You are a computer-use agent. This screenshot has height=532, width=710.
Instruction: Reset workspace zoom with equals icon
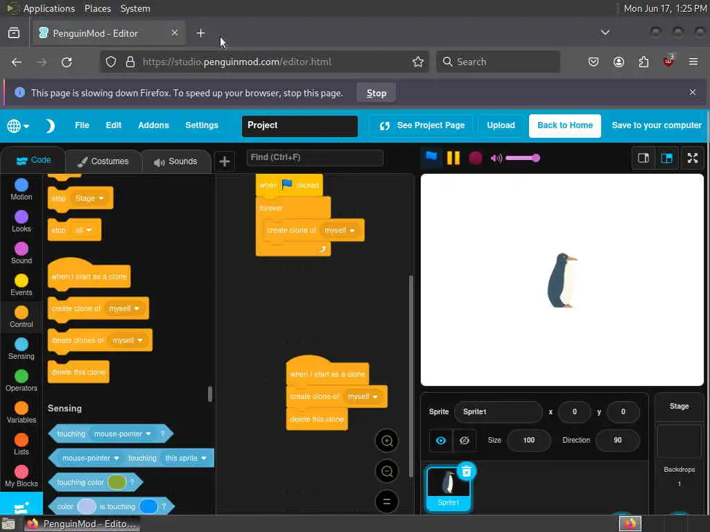(387, 502)
